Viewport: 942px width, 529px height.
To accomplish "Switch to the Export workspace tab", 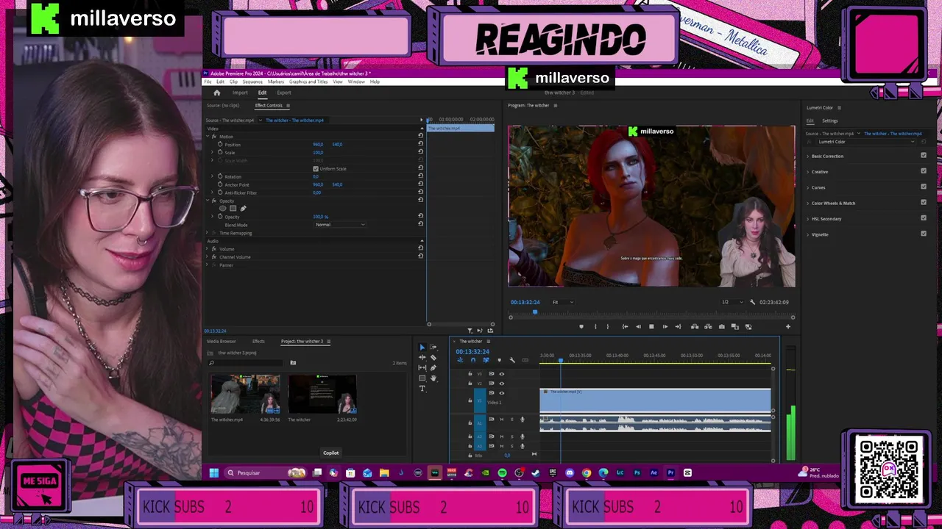I will (284, 93).
